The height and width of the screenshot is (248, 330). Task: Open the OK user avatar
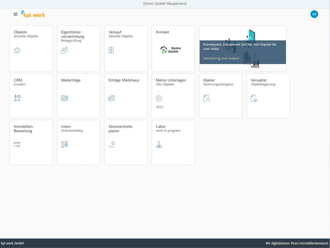pyautogui.click(x=314, y=14)
